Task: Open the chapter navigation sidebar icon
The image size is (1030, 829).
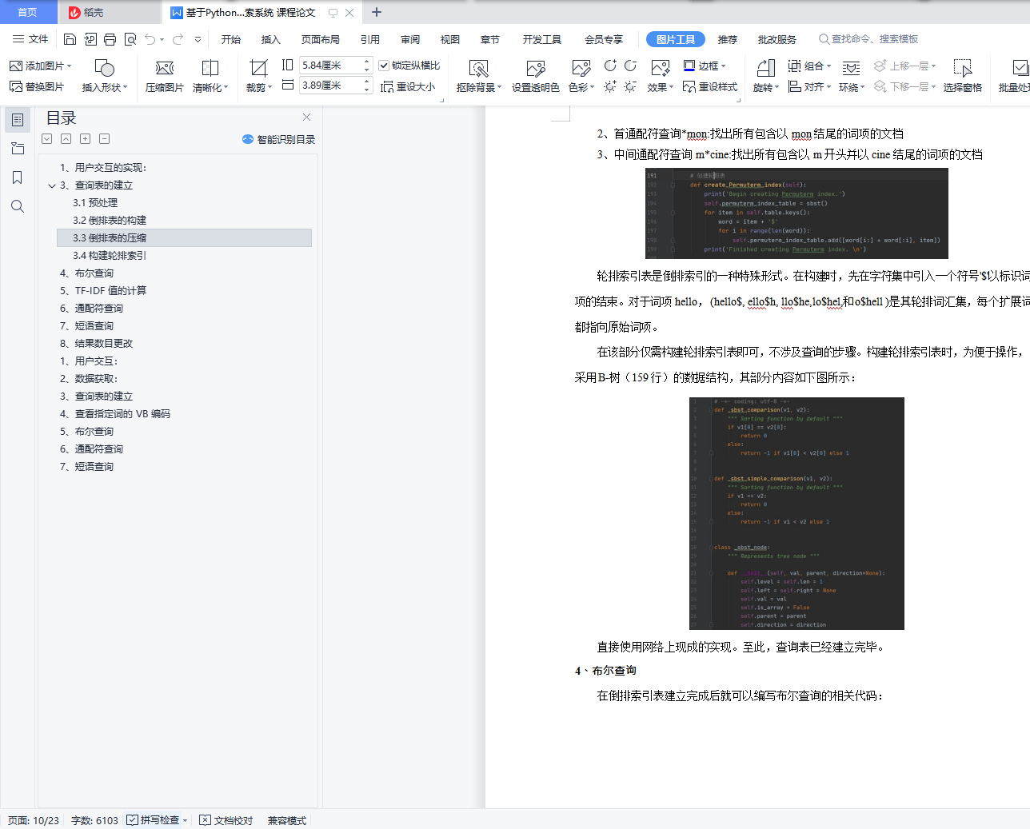Action: (x=18, y=149)
